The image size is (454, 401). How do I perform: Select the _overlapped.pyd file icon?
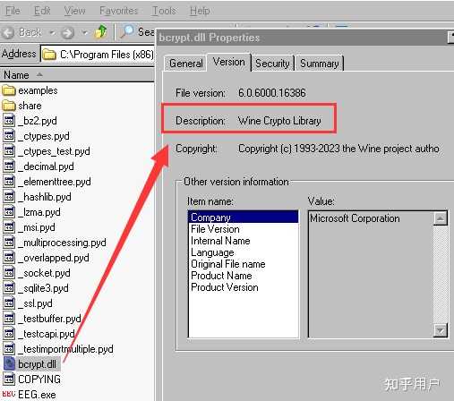pyautogui.click(x=9, y=258)
